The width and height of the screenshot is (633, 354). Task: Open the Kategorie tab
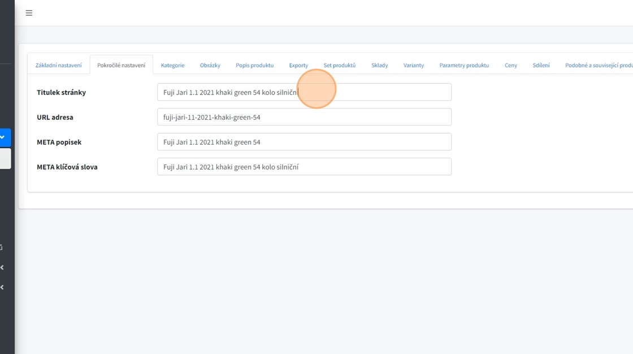[x=172, y=65]
